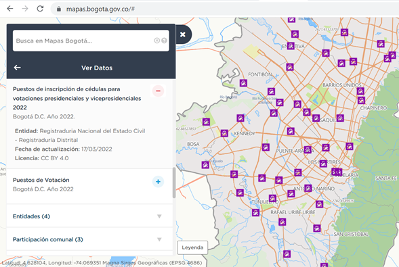Click the purple marker on LOS MÁRTIRES label
The width and height of the screenshot is (399, 267).
[x=323, y=163]
